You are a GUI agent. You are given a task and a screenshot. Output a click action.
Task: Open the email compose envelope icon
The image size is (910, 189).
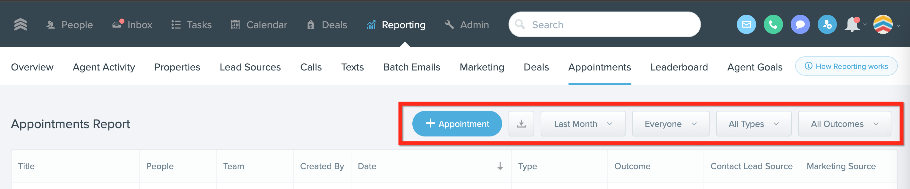click(746, 25)
